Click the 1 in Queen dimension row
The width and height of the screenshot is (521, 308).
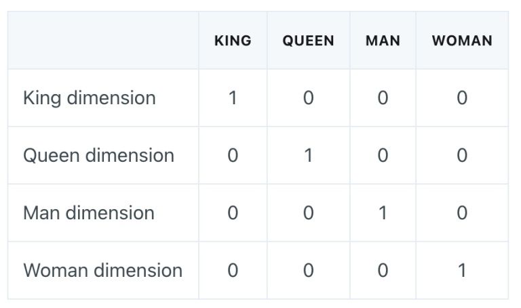(x=309, y=156)
